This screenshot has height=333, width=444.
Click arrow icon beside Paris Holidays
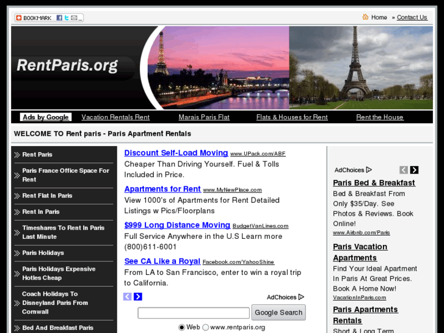coord(17,253)
